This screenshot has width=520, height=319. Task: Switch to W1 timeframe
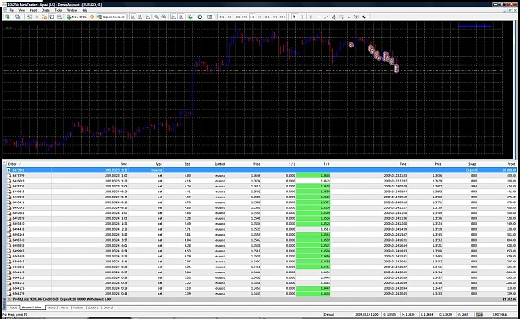tap(275, 17)
